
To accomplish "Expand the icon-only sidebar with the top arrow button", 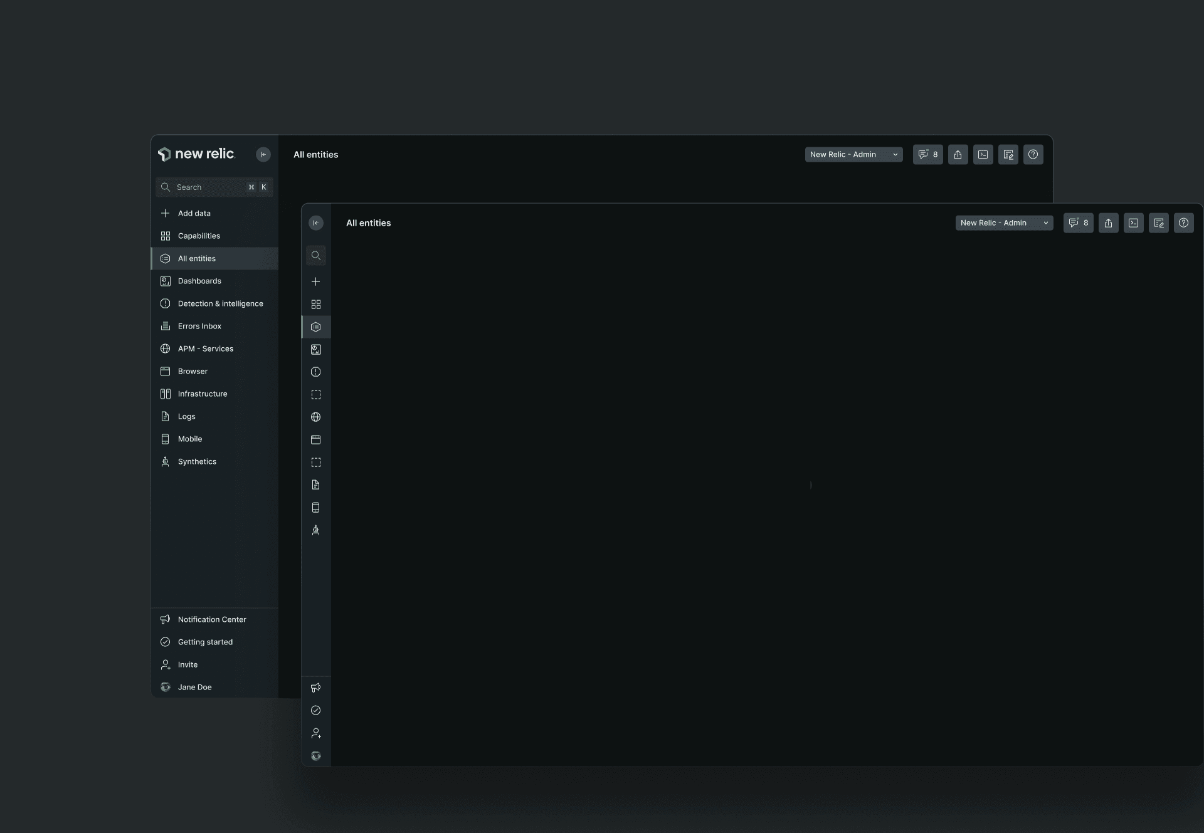I will coord(316,223).
